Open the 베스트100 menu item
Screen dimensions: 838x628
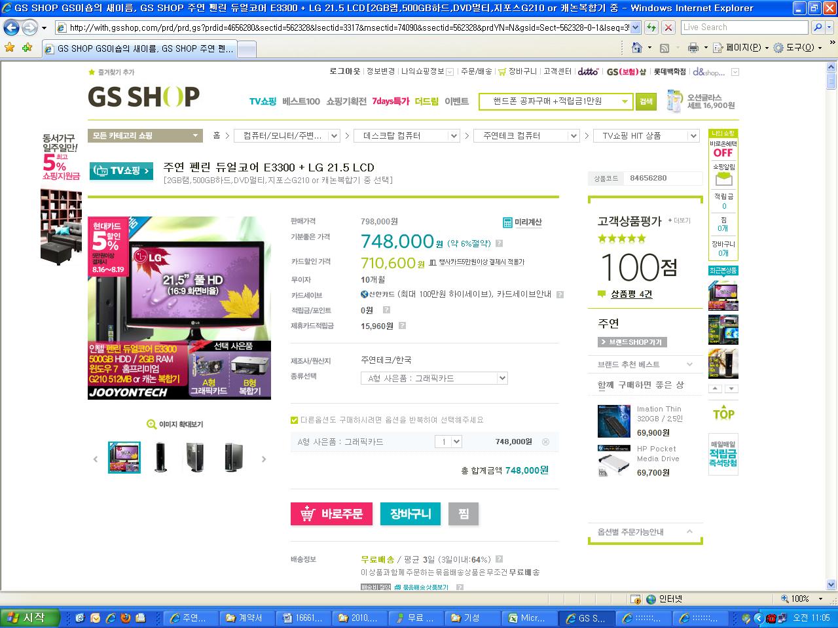click(301, 101)
